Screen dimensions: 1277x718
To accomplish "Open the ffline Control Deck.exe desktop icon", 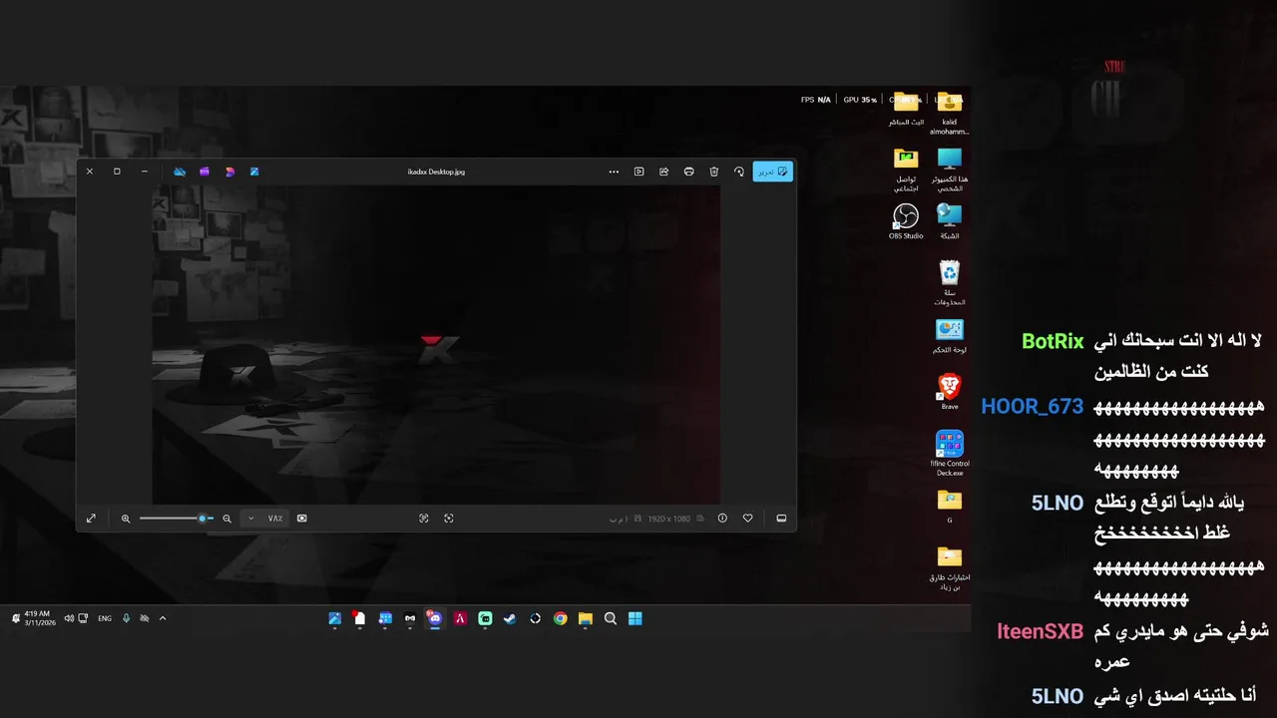I will tap(950, 453).
